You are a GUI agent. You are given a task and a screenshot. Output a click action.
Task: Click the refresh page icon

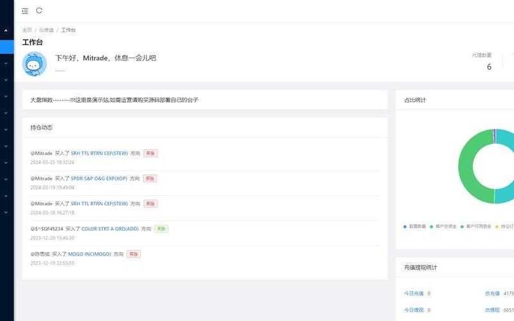click(39, 10)
